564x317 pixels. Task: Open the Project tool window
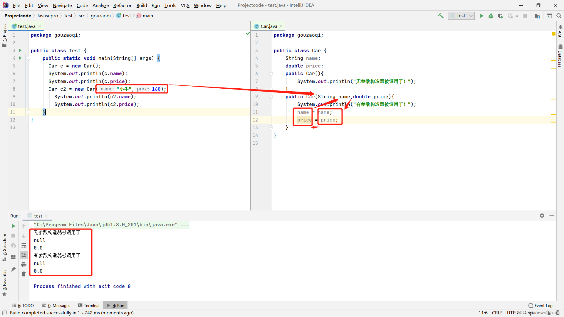(4, 35)
